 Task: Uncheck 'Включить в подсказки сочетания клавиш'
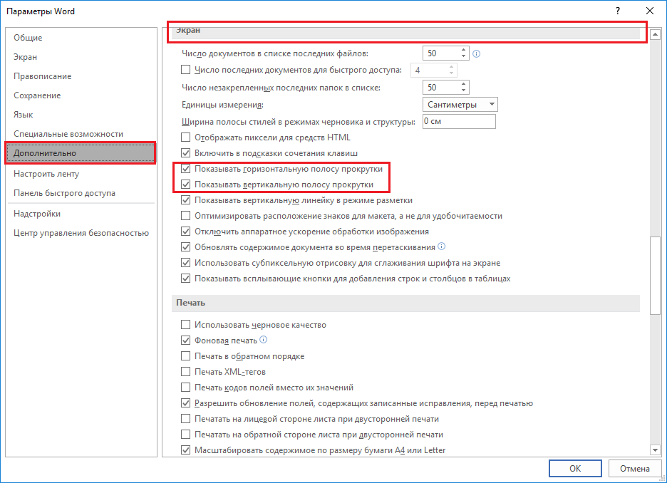pyautogui.click(x=185, y=153)
